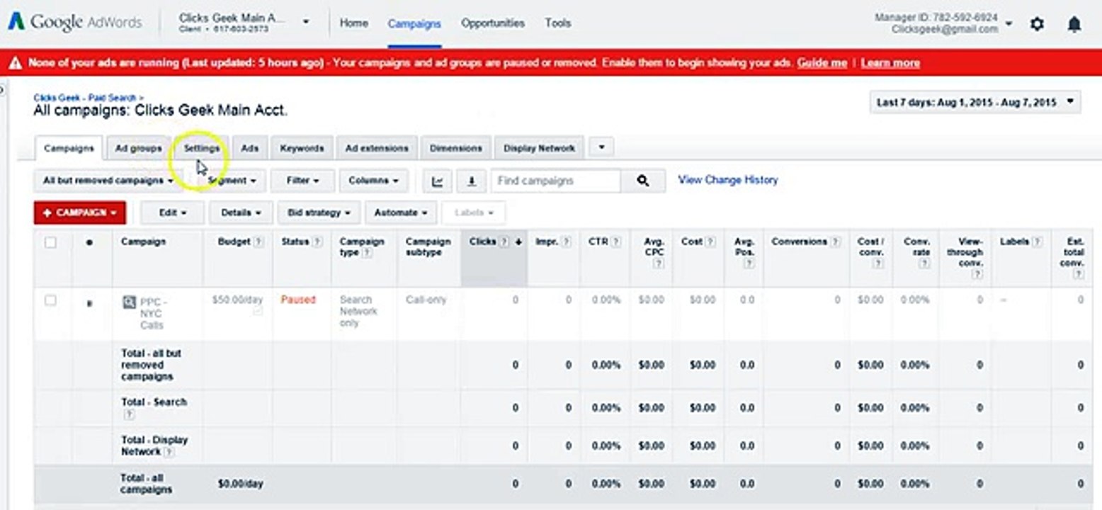Open the PPC - NYC Calls campaign link
This screenshot has height=510, width=1102.
(153, 312)
